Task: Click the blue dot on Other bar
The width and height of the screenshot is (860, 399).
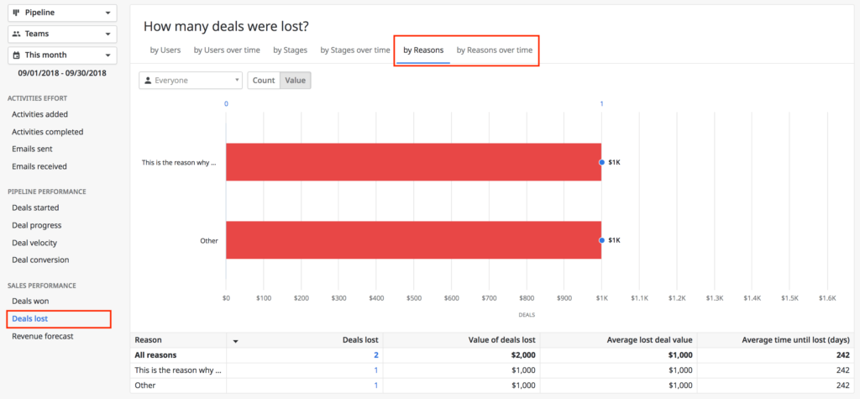Action: coord(601,240)
